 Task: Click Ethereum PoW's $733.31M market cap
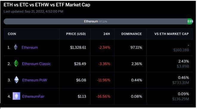tap(181, 82)
